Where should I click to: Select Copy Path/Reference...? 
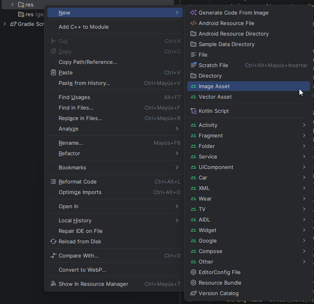click(115, 62)
